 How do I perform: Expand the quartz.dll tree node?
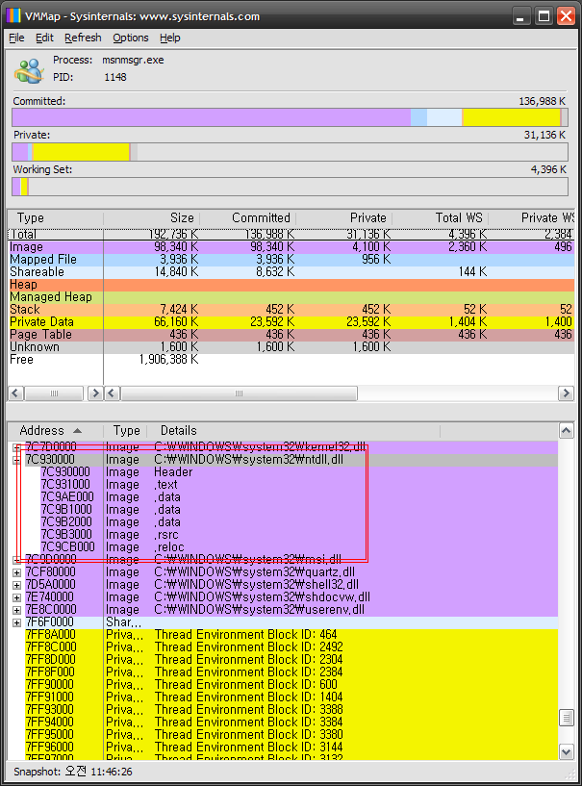tap(16, 572)
